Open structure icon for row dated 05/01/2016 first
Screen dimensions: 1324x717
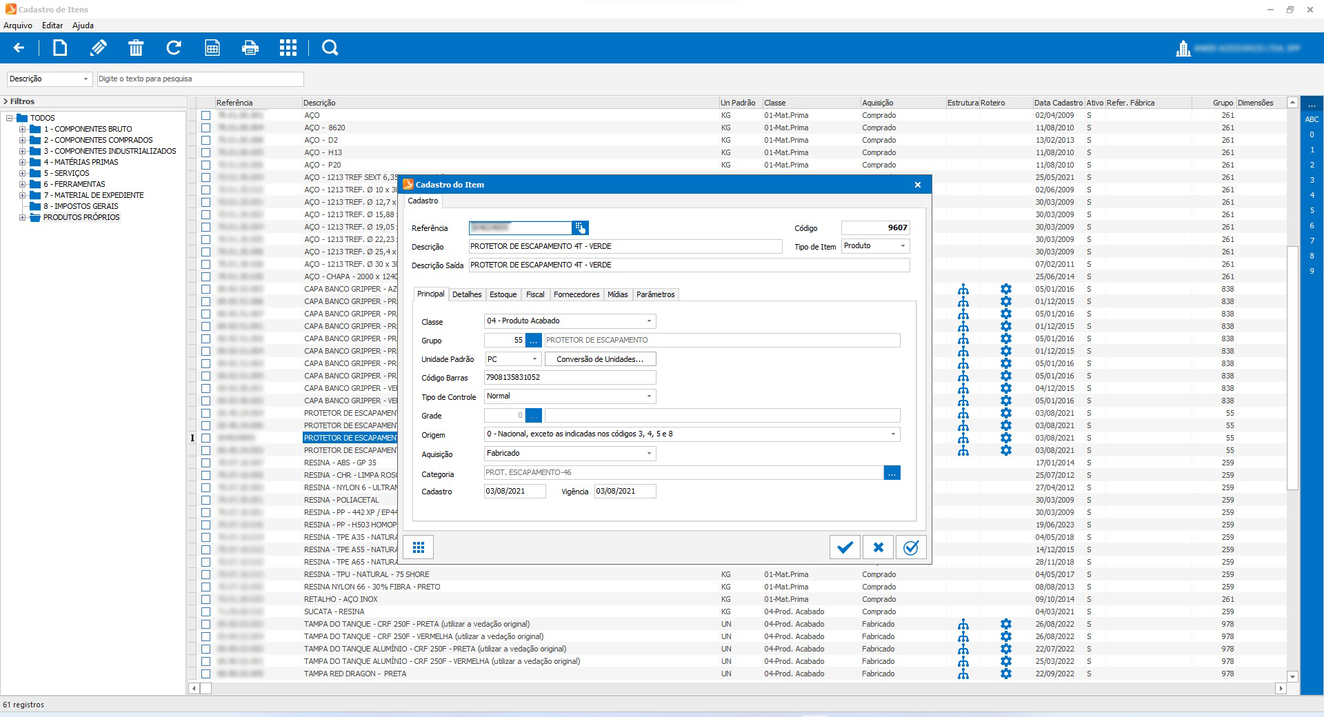[963, 289]
